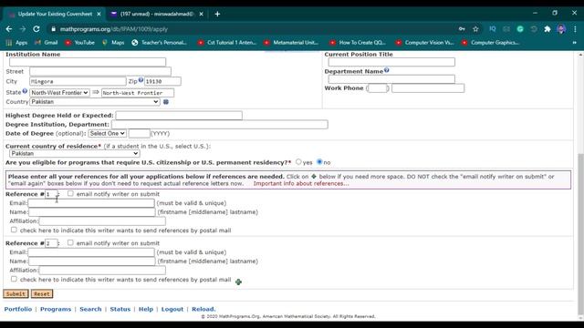584x328 pixels.
Task: Open Maps bookmark
Action: click(113, 43)
